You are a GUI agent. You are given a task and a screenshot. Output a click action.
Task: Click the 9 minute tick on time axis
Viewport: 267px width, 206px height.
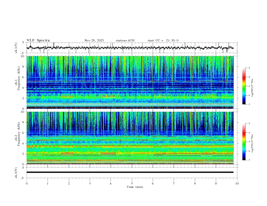pos(216,183)
